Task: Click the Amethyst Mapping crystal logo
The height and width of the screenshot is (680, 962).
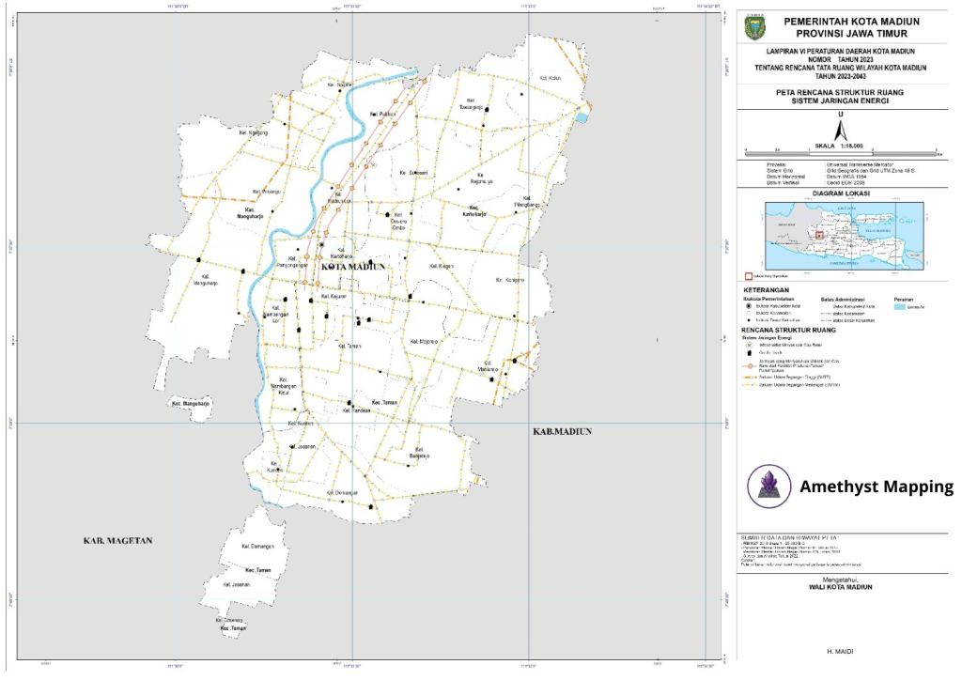Action: coord(762,487)
